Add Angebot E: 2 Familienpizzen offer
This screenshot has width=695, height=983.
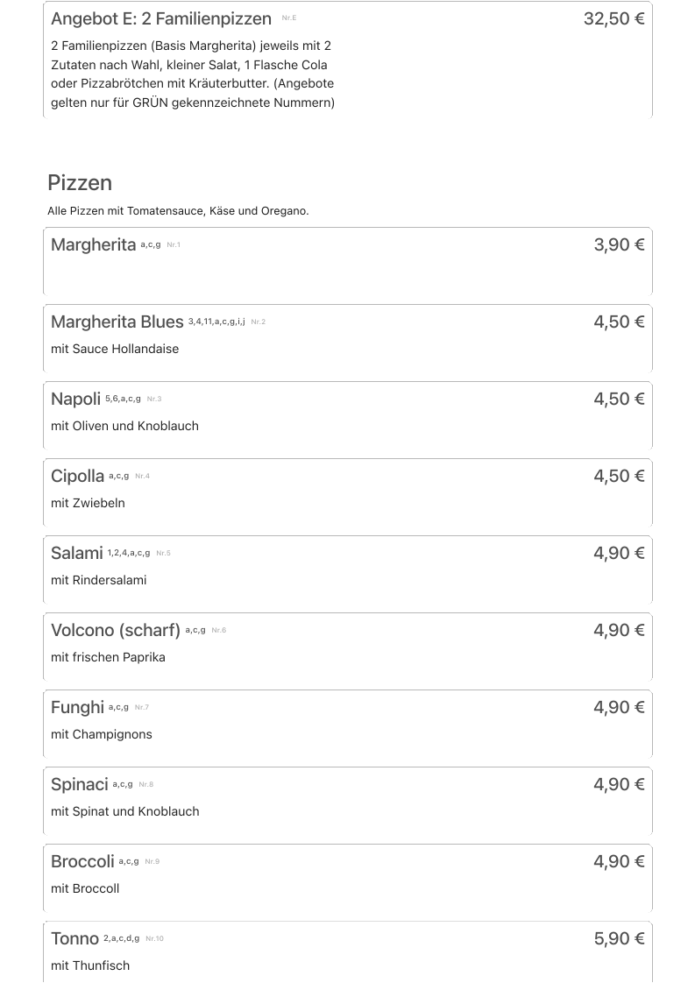(x=161, y=19)
